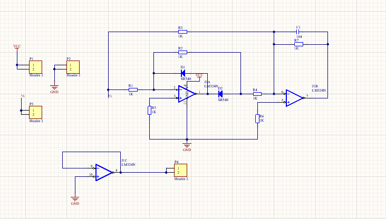Click pin 10 input of J1C
386x219 pixels.
click(91, 174)
